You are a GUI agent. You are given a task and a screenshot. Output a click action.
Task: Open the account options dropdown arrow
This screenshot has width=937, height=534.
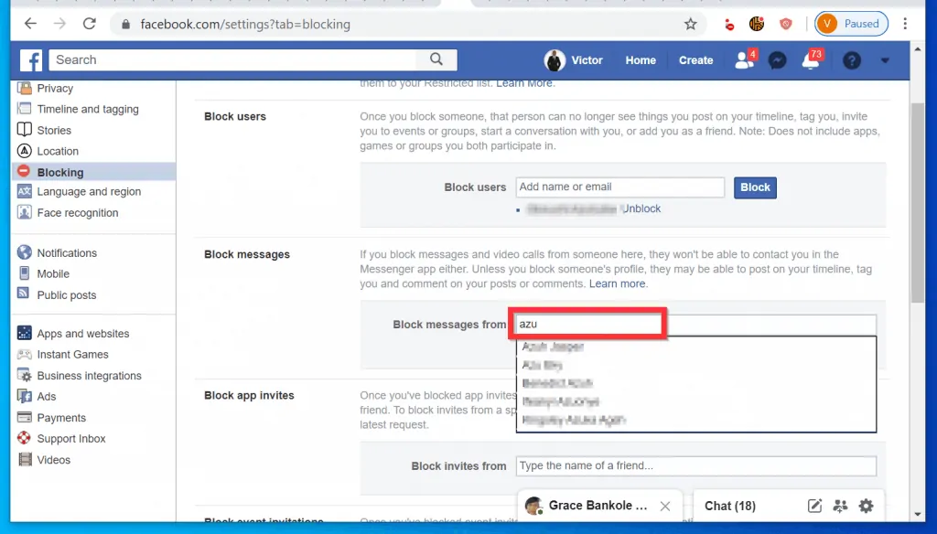click(x=884, y=59)
